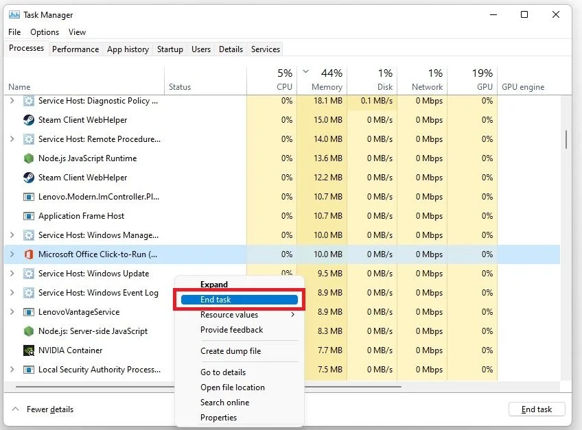Switch to the Startup tab
This screenshot has width=582, height=430.
170,49
